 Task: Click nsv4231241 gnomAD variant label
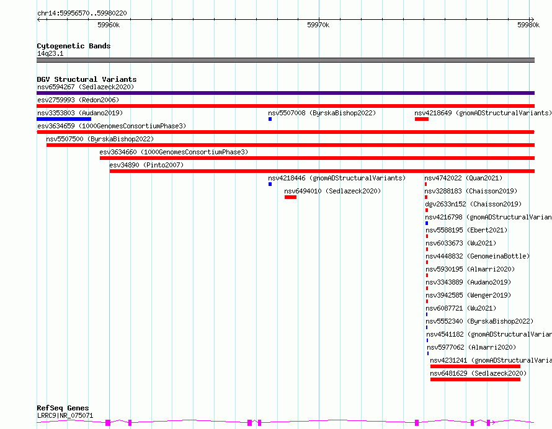click(x=491, y=360)
